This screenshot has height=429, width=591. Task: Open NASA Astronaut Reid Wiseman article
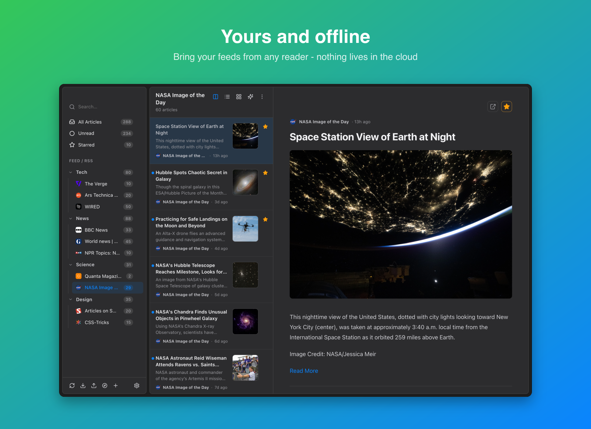(x=211, y=372)
